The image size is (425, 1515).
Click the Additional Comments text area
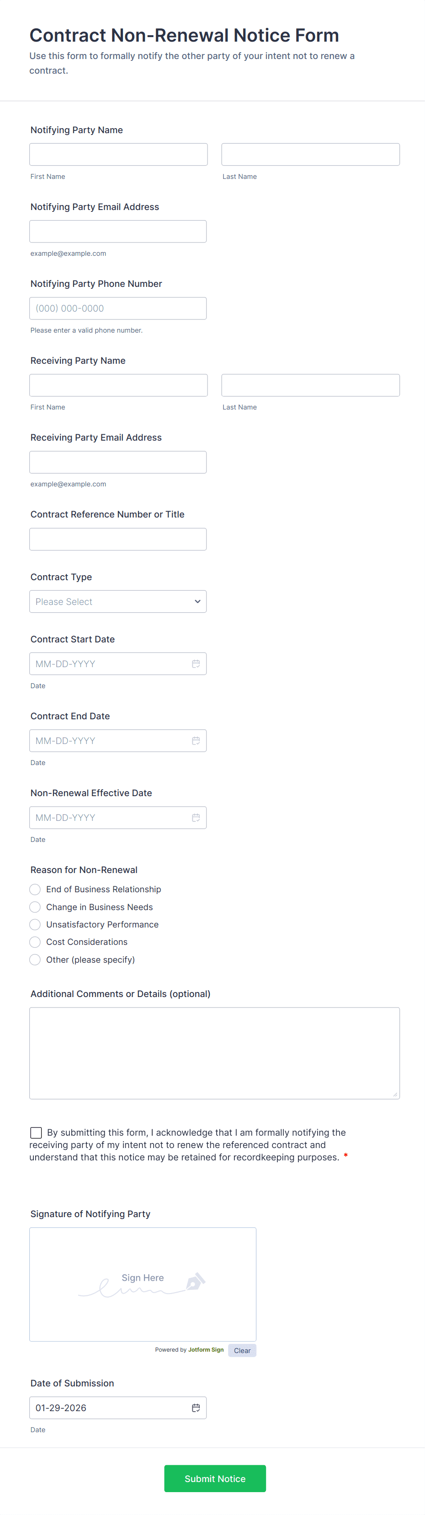(214, 1053)
